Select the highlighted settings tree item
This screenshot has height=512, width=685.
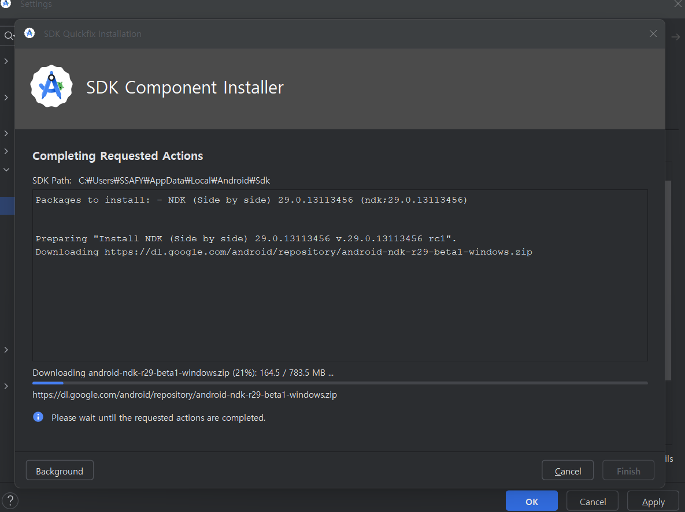[7, 206]
